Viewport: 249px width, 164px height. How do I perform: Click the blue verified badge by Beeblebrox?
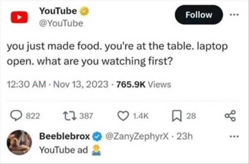[x=97, y=137]
